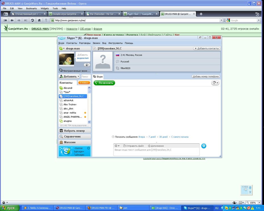Click 'Набрать номер' button in Skype
This screenshot has width=264, height=211.
[x=75, y=131]
